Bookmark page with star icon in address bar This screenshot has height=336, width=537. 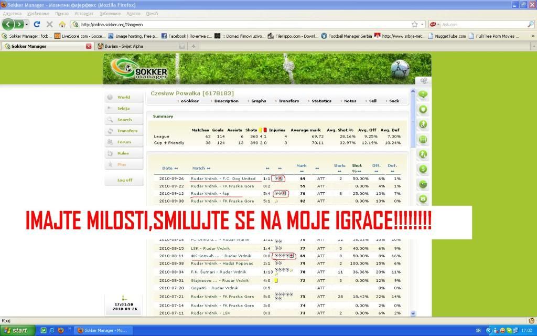[414, 24]
